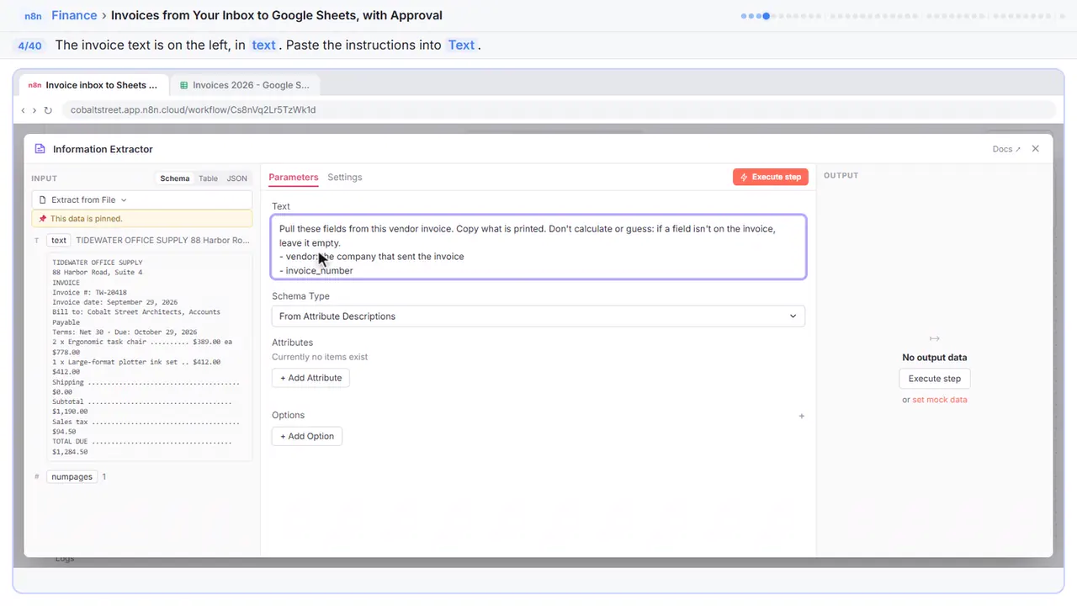This screenshot has width=1077, height=606.
Task: Click the Finance breadcrumb link
Action: pyautogui.click(x=74, y=15)
